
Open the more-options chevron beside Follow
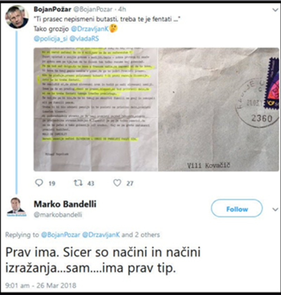pyautogui.click(x=275, y=209)
